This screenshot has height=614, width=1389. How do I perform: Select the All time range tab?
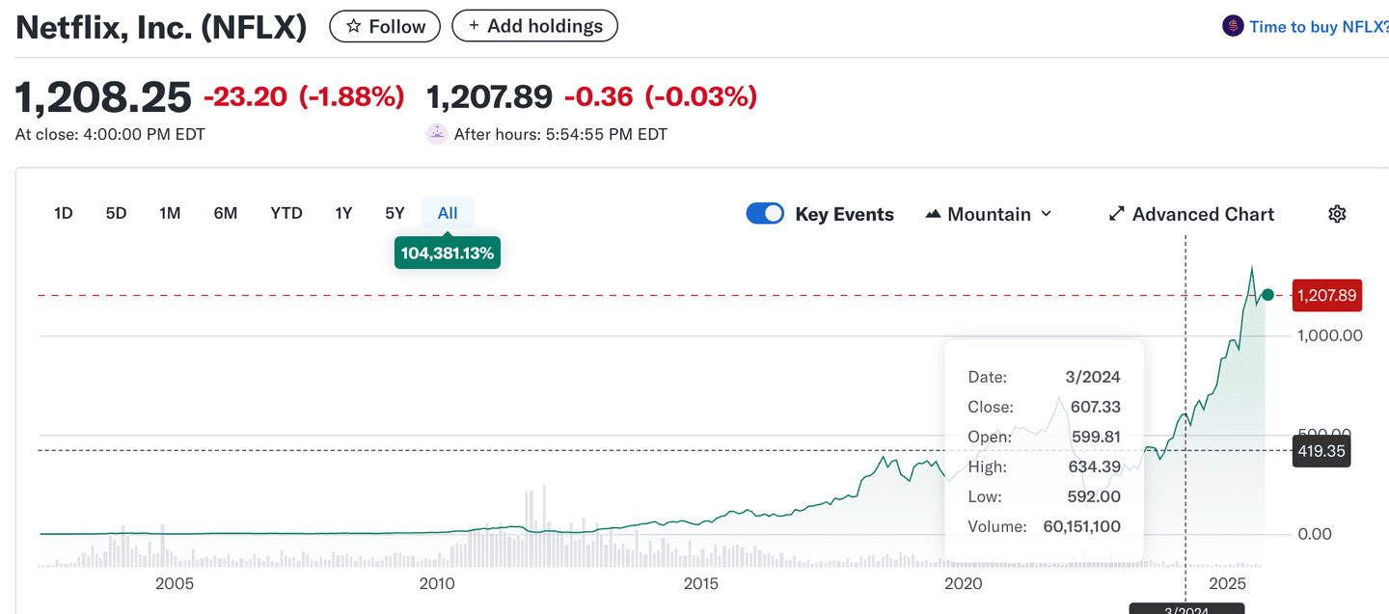(x=448, y=214)
